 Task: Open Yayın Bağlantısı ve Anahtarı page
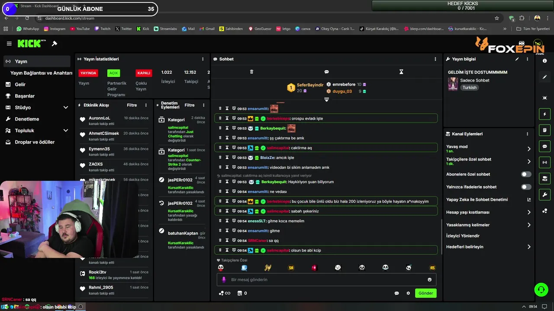[41, 73]
